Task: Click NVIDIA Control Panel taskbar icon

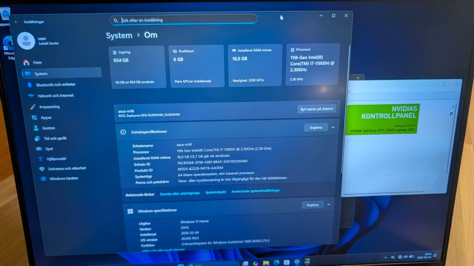Action: click(x=307, y=261)
